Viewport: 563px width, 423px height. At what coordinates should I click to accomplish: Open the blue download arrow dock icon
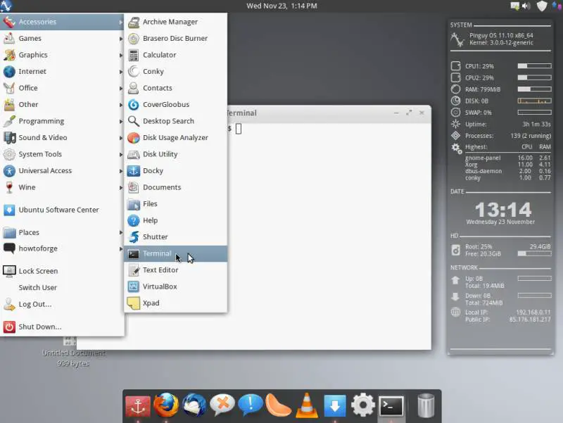point(335,406)
